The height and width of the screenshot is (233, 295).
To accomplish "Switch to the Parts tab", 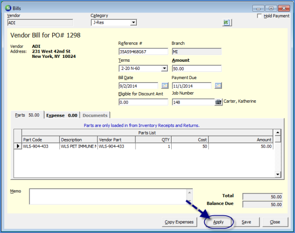I will 27,115.
